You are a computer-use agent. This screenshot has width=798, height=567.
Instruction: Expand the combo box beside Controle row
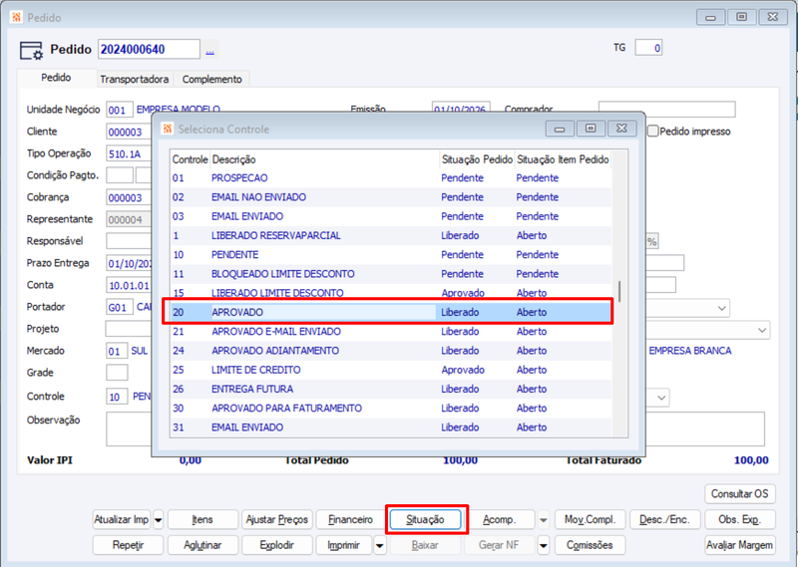coord(661,398)
